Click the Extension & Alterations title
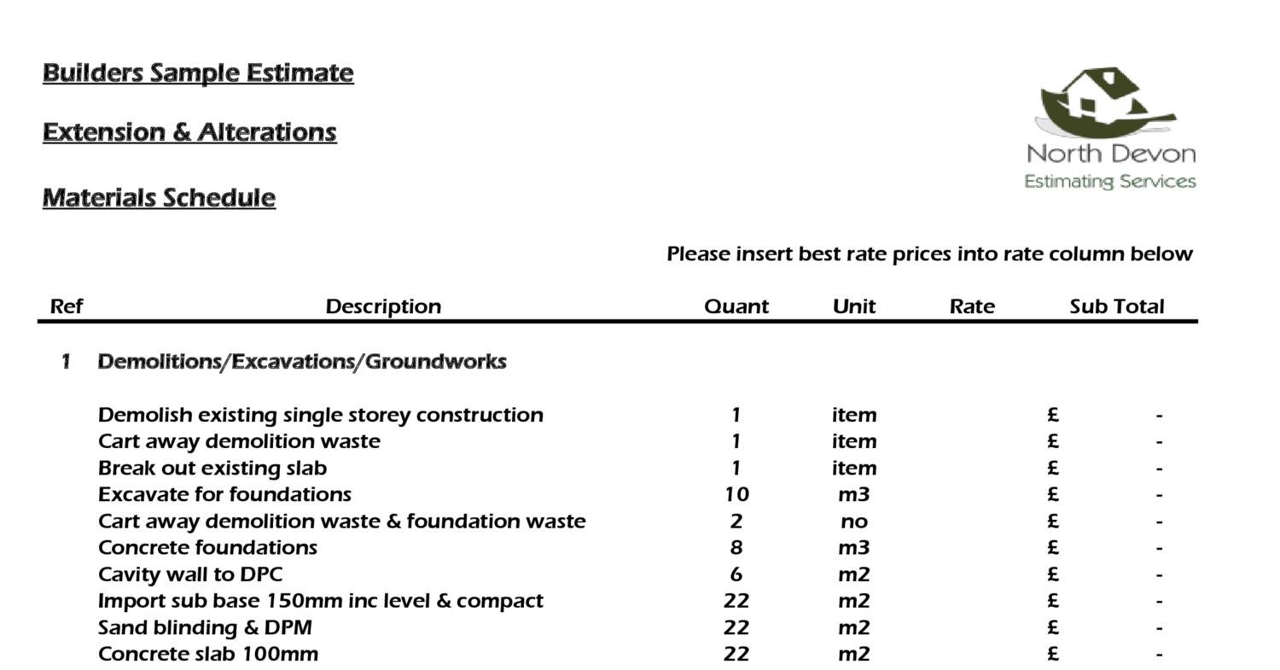Image resolution: width=1280 pixels, height=670 pixels. pyautogui.click(x=189, y=133)
